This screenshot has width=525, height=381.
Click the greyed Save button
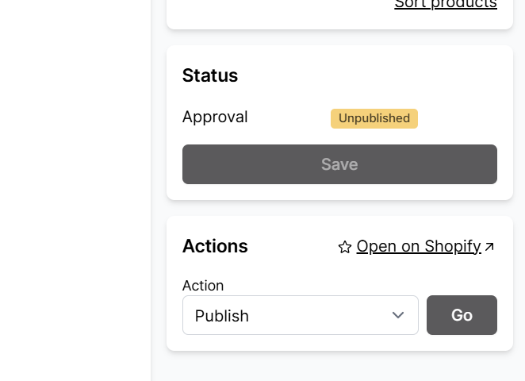pyautogui.click(x=339, y=164)
